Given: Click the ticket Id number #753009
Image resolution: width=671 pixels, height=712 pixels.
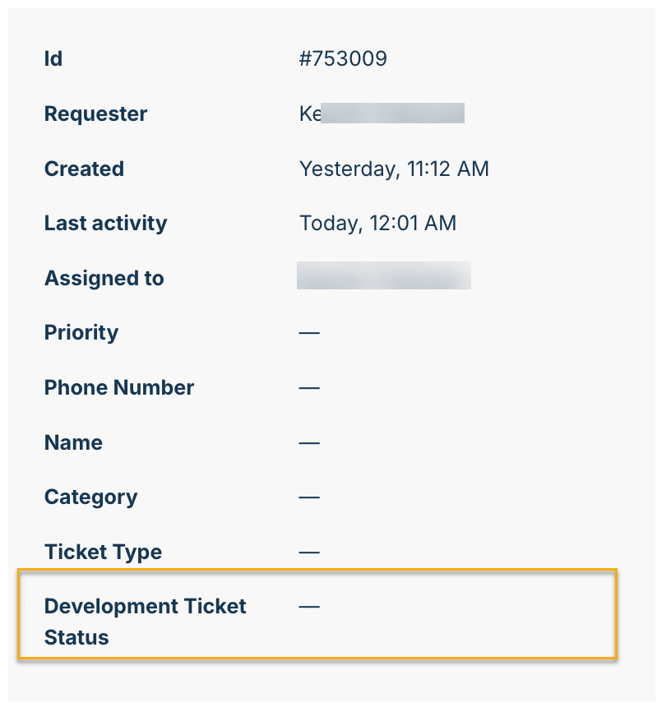Looking at the screenshot, I should [343, 59].
